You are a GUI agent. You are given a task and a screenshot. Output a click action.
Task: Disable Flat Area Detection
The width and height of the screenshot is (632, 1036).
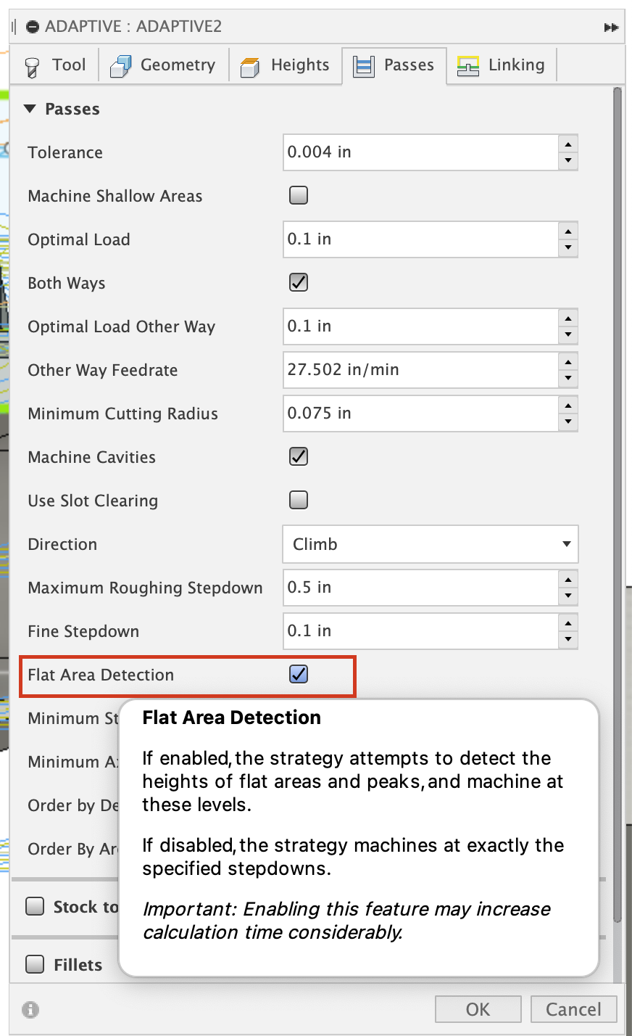[x=298, y=675]
